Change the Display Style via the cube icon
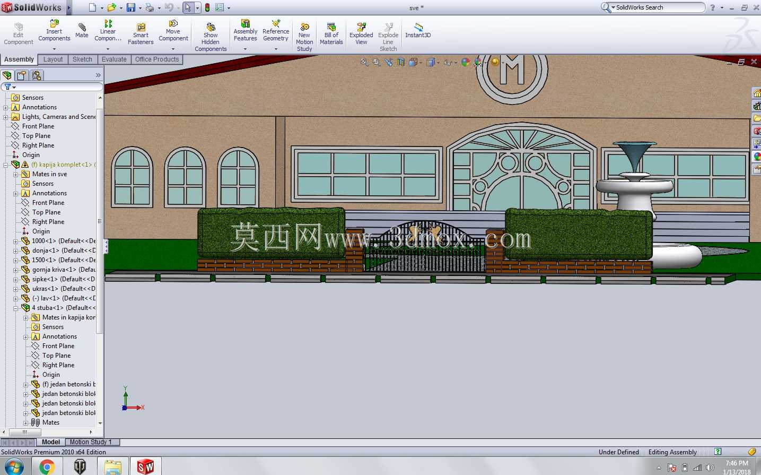Image resolution: width=761 pixels, height=475 pixels. [x=431, y=62]
